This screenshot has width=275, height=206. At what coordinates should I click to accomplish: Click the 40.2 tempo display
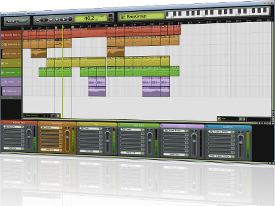click(91, 18)
